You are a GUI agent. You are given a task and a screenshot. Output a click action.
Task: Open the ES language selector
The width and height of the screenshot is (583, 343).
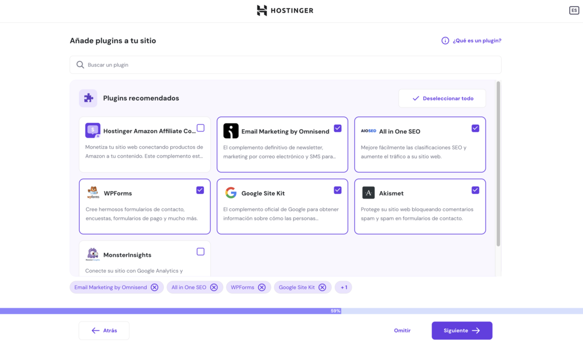(x=574, y=10)
